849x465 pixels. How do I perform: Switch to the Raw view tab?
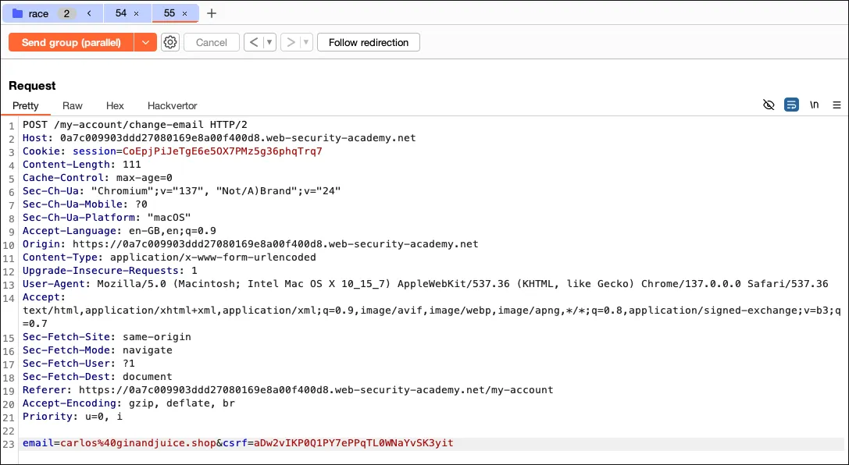coord(73,105)
